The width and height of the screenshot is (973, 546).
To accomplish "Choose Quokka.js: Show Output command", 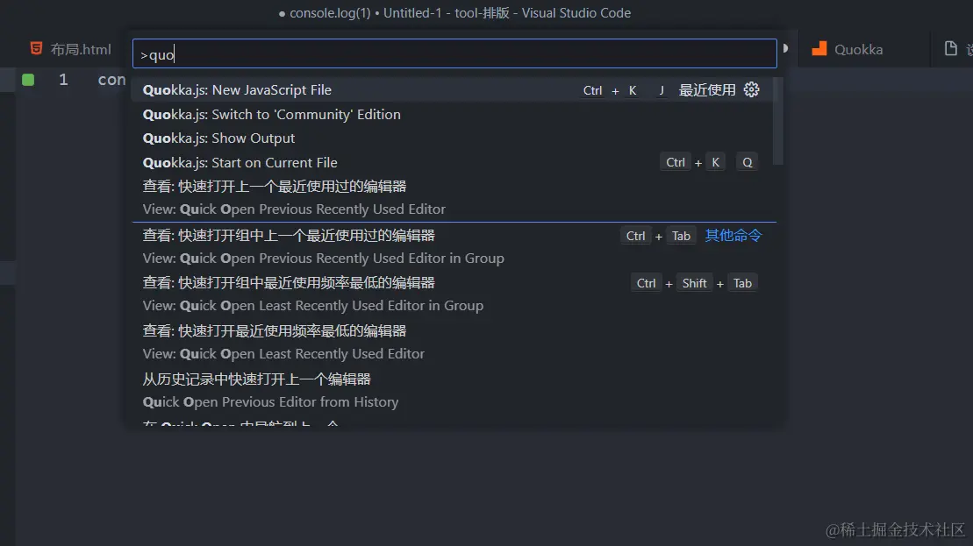I will pyautogui.click(x=453, y=138).
